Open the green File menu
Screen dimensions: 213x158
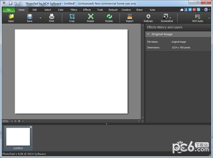(8, 10)
